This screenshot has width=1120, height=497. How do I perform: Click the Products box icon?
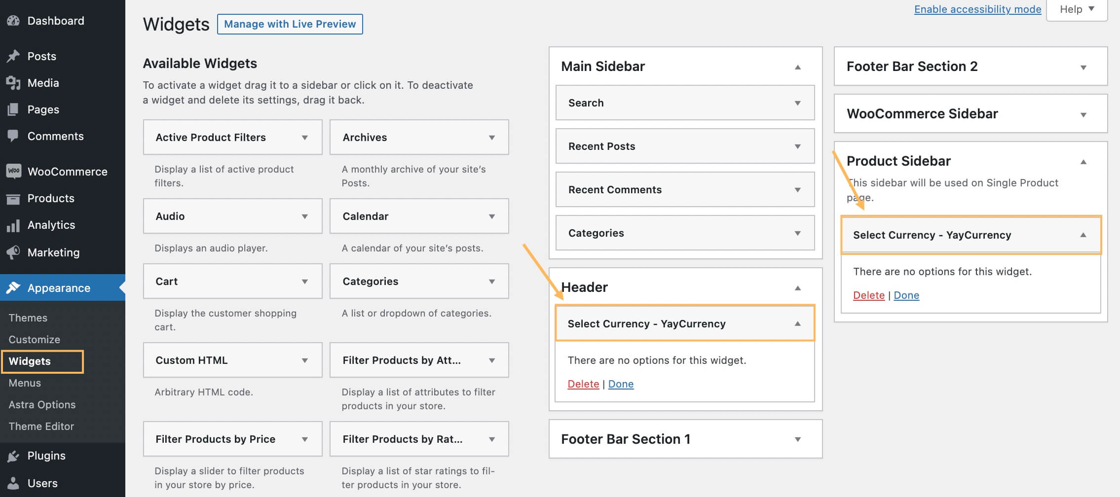[13, 198]
